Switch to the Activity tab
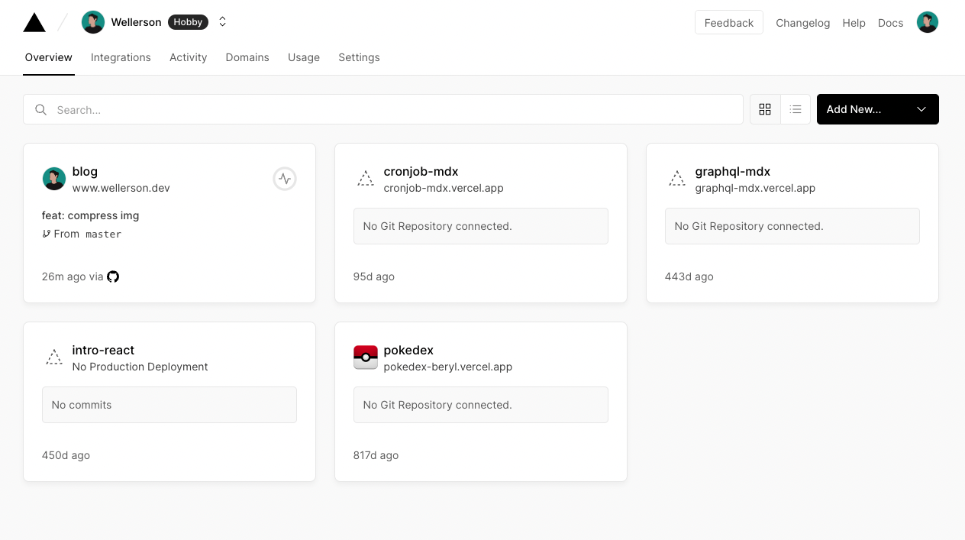The height and width of the screenshot is (540, 965). click(189, 57)
